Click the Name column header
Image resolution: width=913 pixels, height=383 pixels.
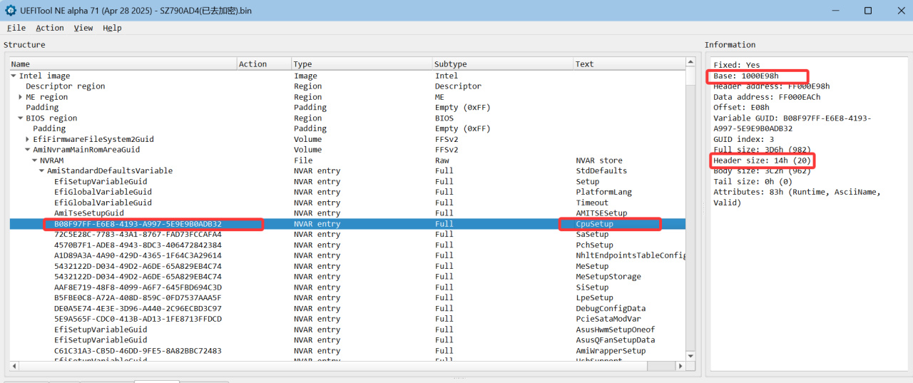[x=122, y=64]
